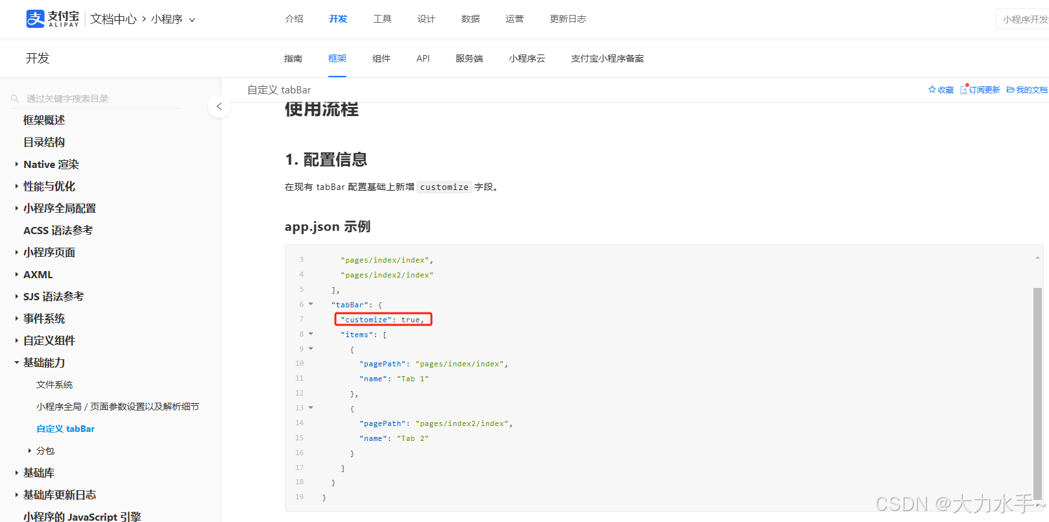Open 小程序全局 / 页面参数设置以及解析细节 item
This screenshot has width=1049, height=522.
pos(117,407)
